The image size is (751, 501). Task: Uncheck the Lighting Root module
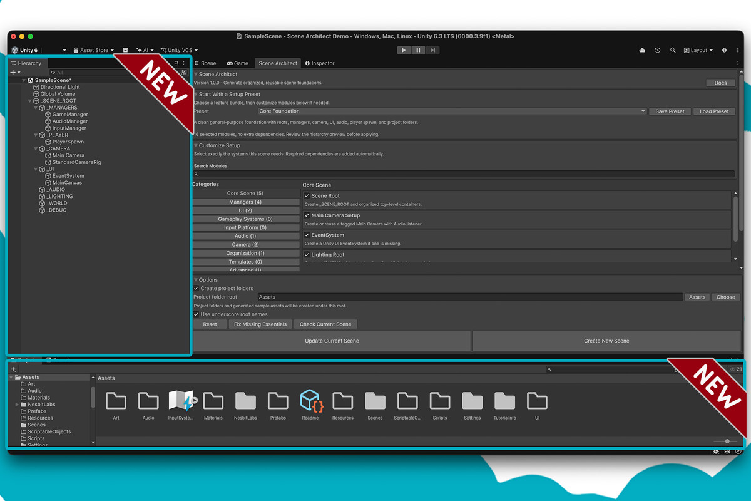point(307,255)
